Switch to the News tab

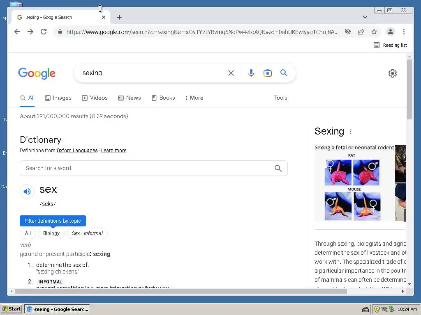coord(130,98)
